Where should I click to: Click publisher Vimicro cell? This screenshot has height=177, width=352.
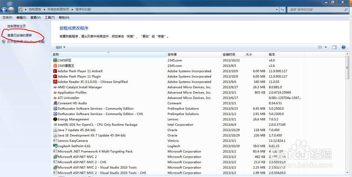click(x=173, y=141)
